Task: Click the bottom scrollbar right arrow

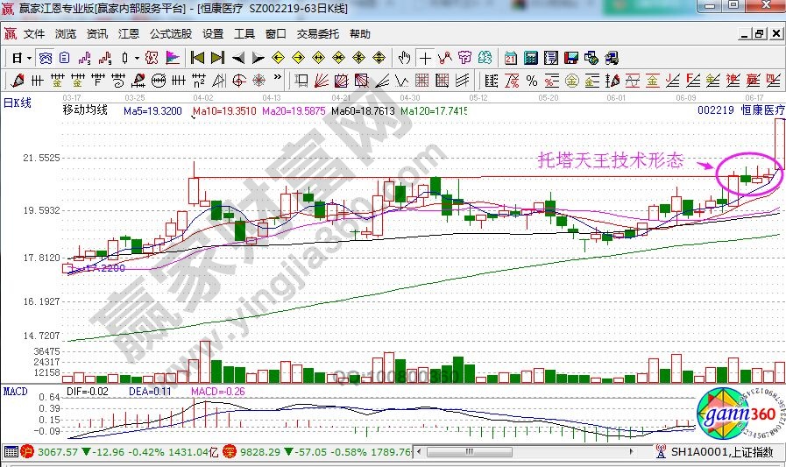Action: tap(631, 451)
